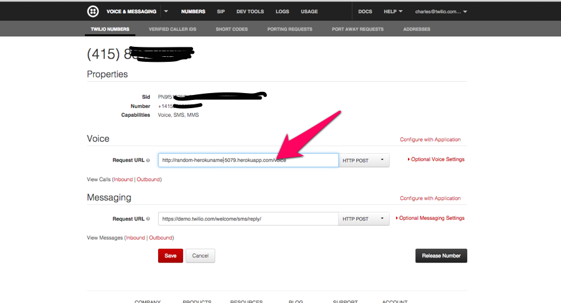This screenshot has height=303, width=561.
Task: Click the Release Number button
Action: coord(441,256)
